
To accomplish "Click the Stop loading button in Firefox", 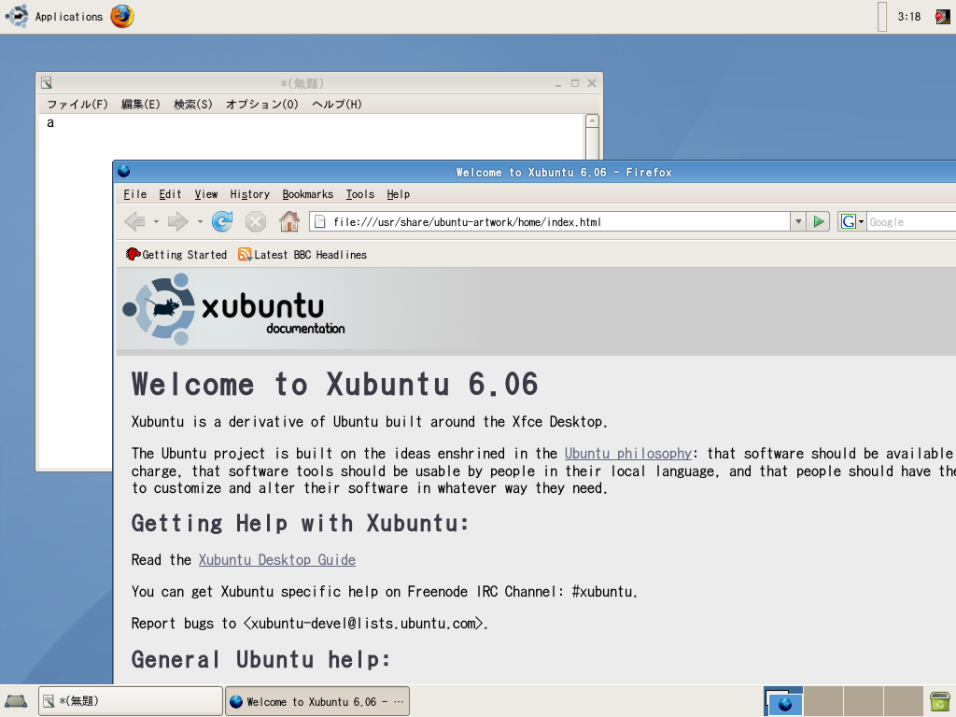I will coord(256,221).
